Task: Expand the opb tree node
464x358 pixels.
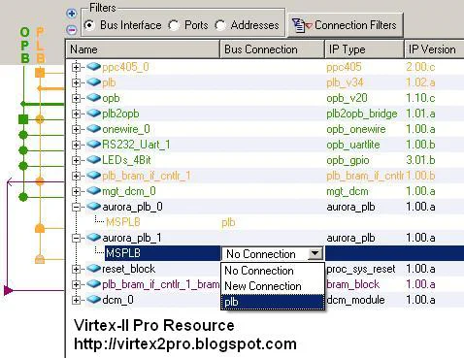Action: (x=76, y=98)
